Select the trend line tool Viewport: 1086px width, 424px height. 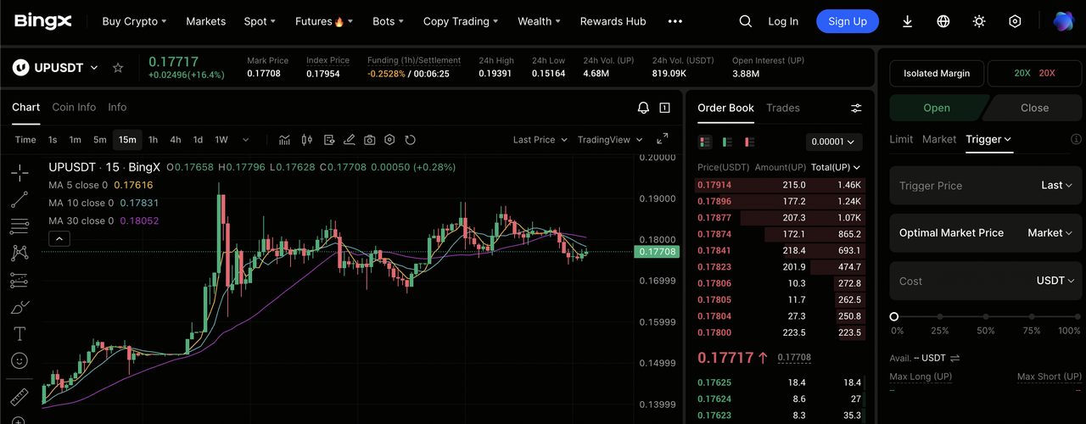(20, 200)
